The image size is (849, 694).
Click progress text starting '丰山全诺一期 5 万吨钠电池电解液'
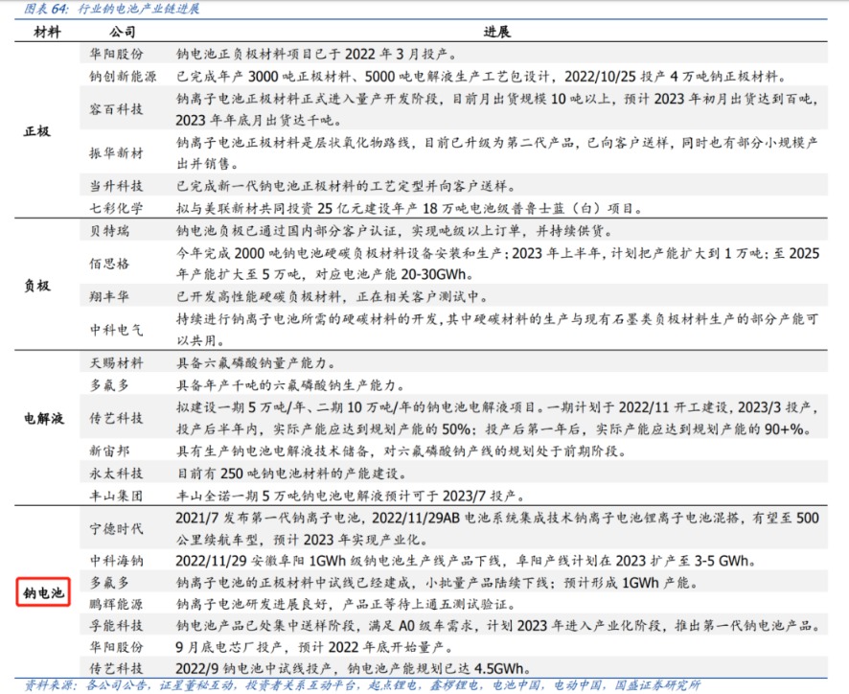coord(351,496)
